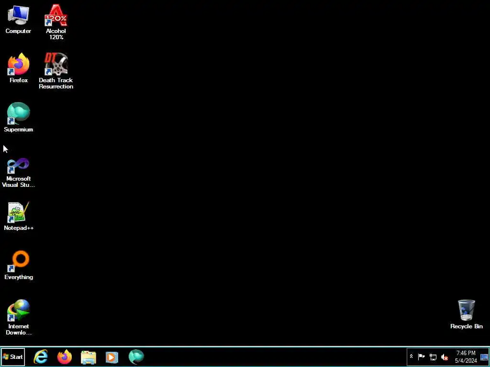Show hidden tray icons
This screenshot has width=490, height=367.
click(411, 356)
